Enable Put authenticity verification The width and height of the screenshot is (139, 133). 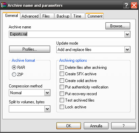[x=62, y=87]
